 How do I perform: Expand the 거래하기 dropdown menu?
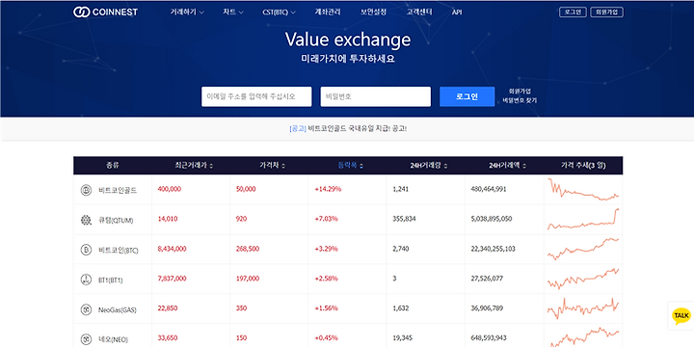187,13
